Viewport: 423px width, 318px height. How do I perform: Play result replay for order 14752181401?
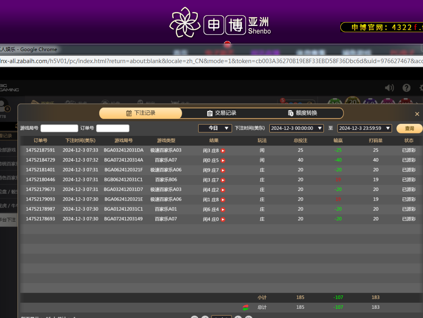click(223, 170)
